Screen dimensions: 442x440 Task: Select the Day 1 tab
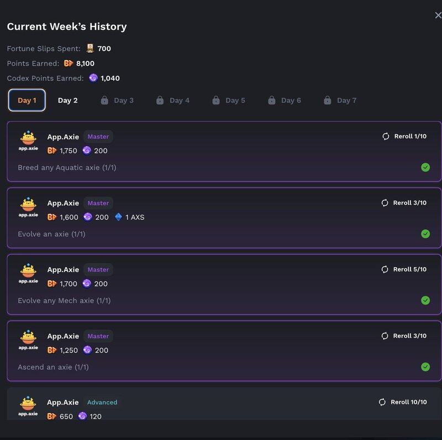[x=27, y=100]
